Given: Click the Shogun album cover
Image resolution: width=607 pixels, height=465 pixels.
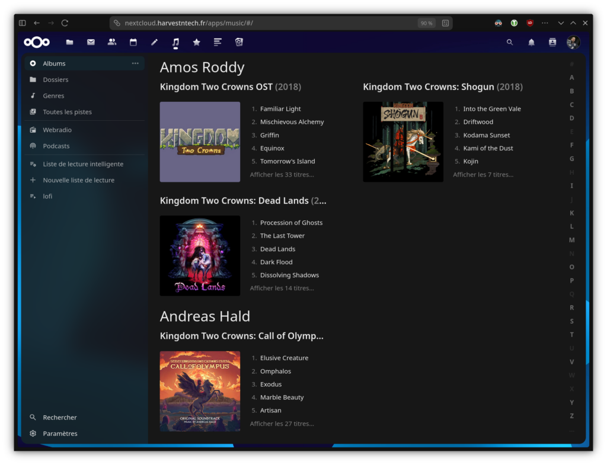Looking at the screenshot, I should click(403, 142).
